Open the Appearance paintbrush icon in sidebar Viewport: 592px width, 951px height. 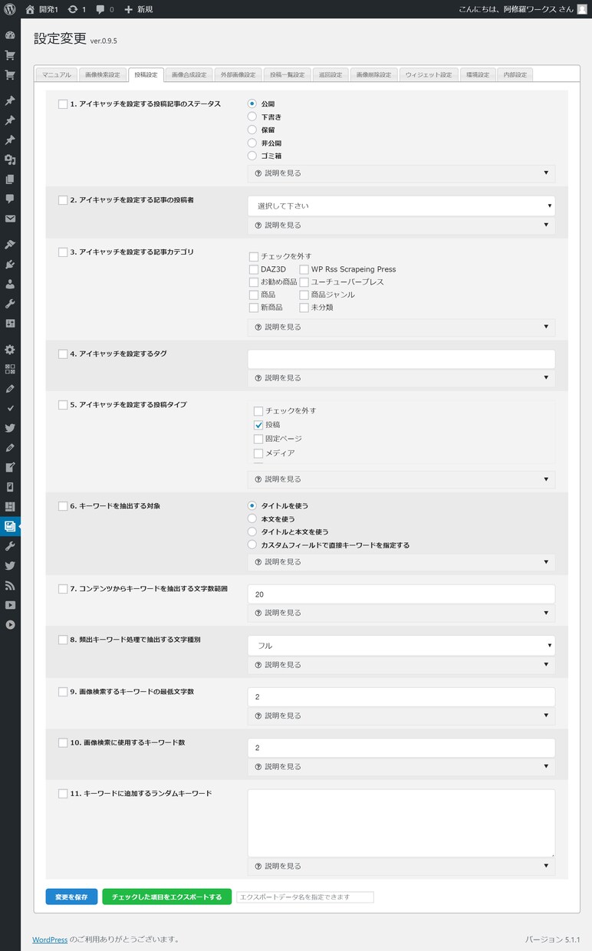point(10,245)
